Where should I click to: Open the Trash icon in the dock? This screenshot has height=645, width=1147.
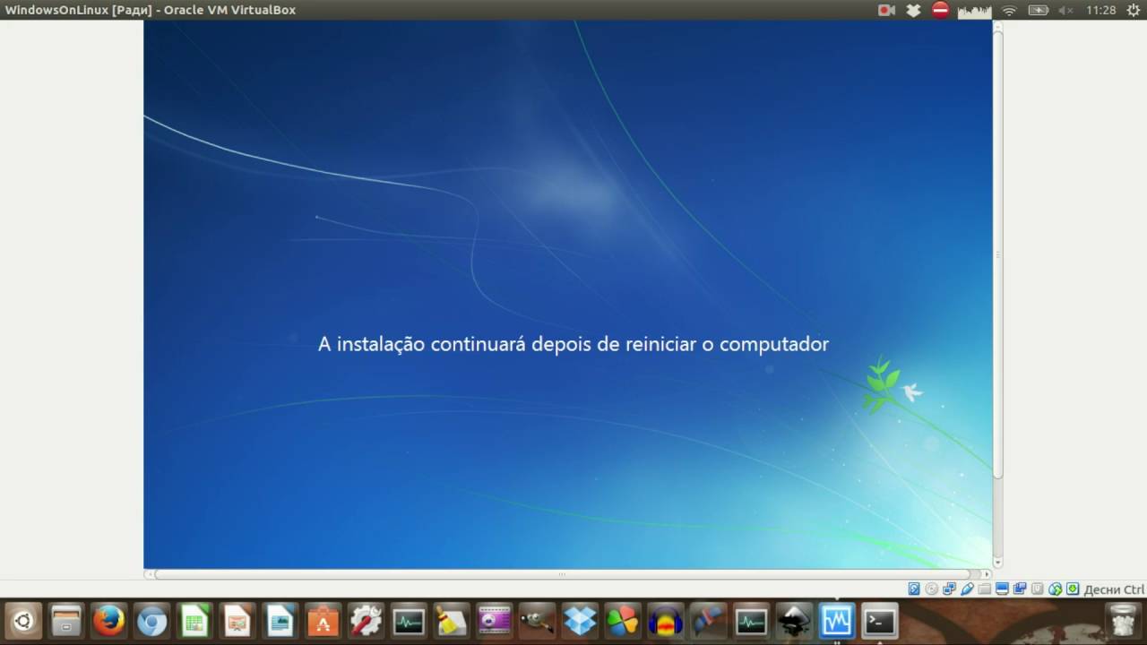tap(1122, 620)
